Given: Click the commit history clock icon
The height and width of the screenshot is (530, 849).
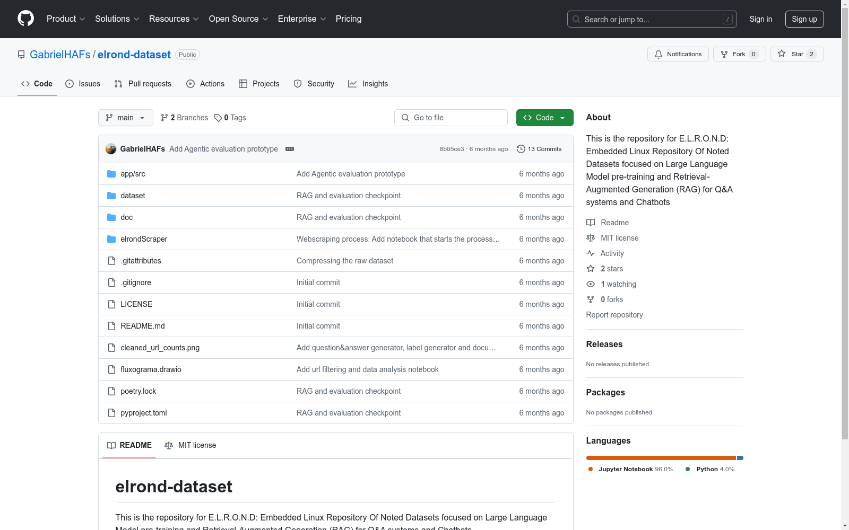Looking at the screenshot, I should tap(521, 149).
